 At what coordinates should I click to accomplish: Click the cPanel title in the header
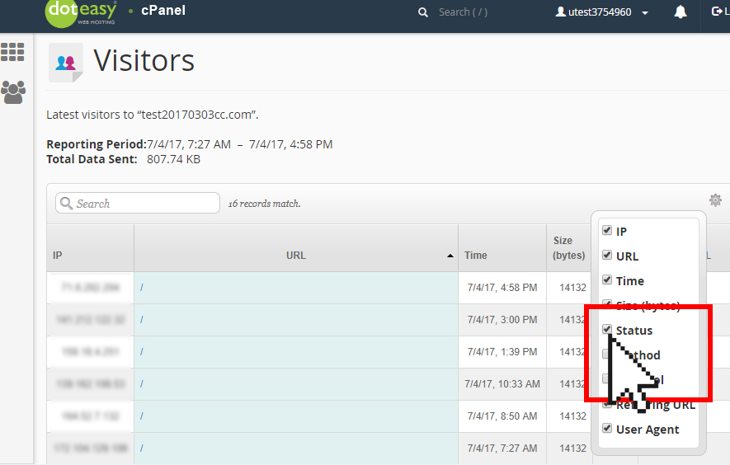click(x=163, y=10)
